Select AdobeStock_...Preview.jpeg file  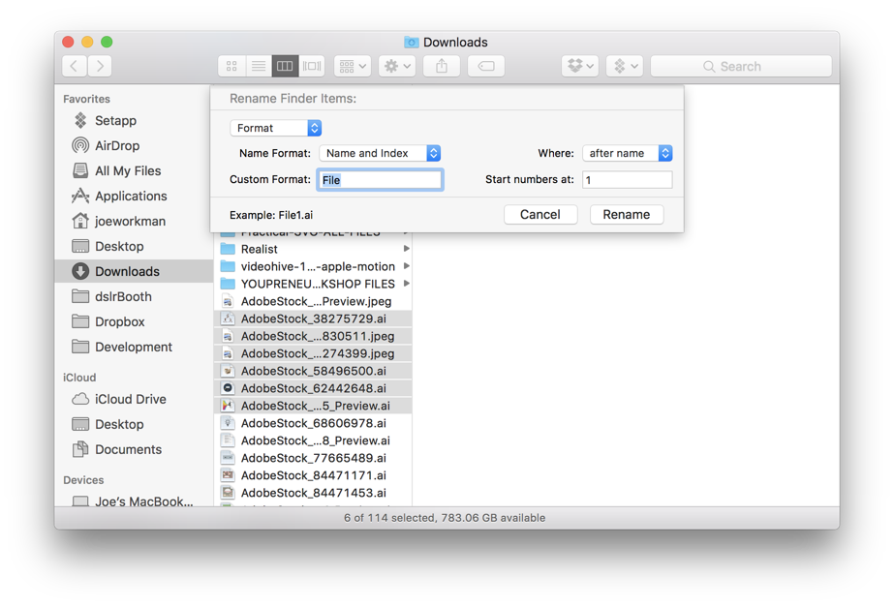(314, 301)
